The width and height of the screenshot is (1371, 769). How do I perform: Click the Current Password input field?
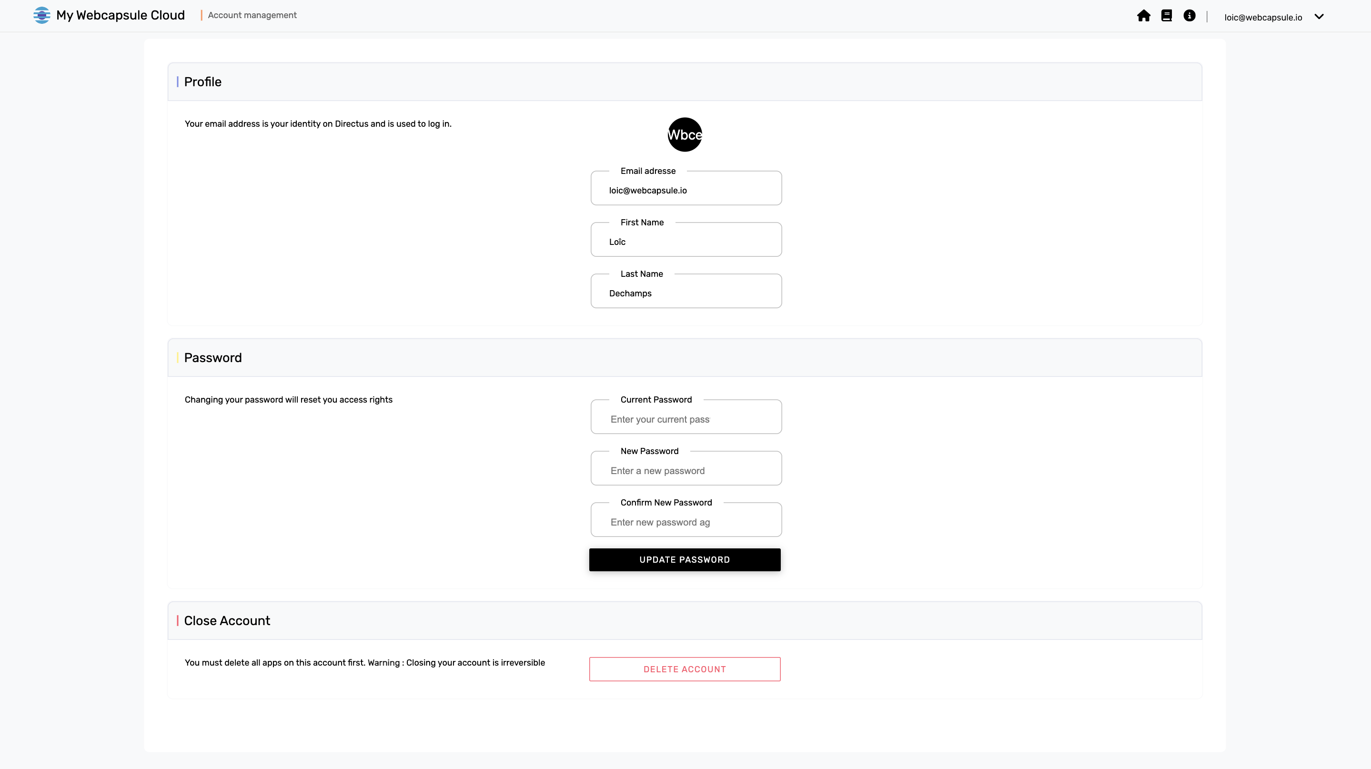685,419
